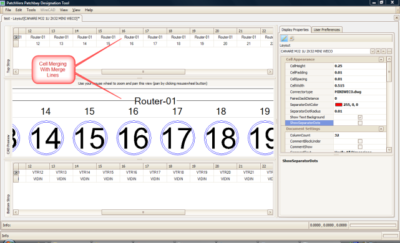The height and width of the screenshot is (243, 400).
Task: Click the print icon beside the pencil icon
Action: [291, 39]
